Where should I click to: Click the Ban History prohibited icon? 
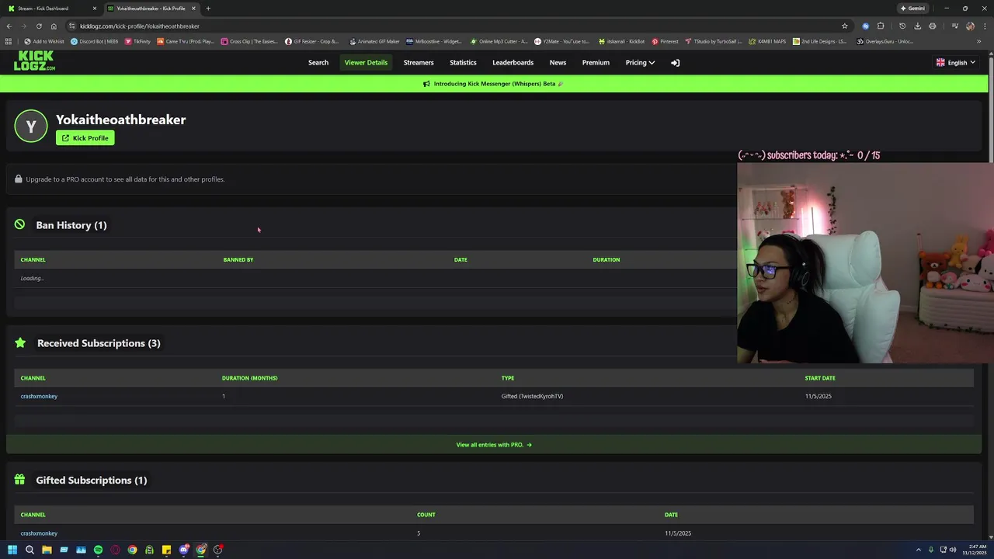tap(19, 224)
